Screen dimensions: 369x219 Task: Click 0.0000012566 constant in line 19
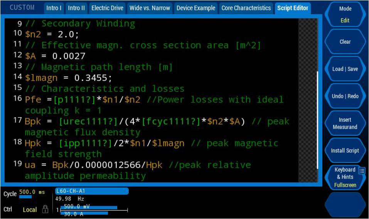pos(107,165)
